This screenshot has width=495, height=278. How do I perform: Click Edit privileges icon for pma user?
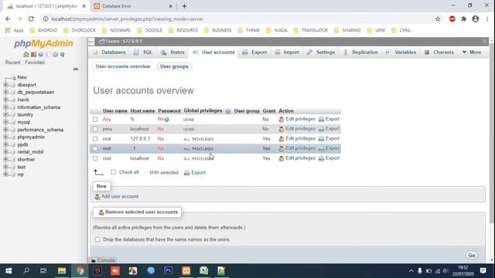[x=282, y=129]
